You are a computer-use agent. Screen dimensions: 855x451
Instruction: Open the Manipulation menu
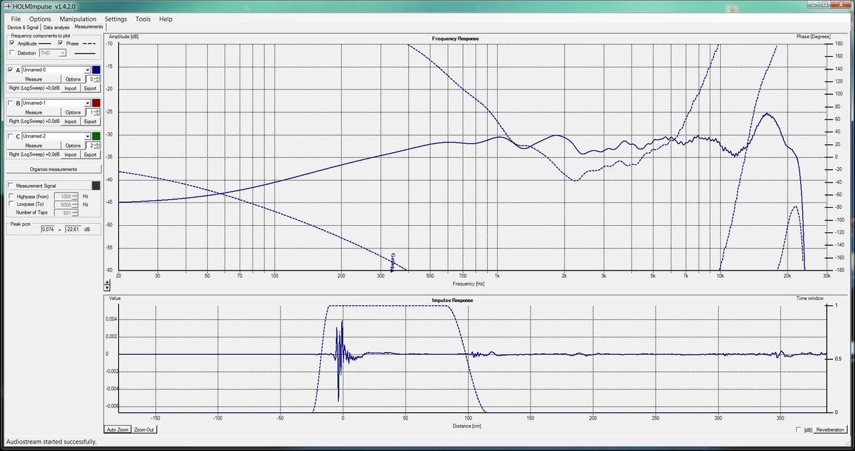(77, 19)
